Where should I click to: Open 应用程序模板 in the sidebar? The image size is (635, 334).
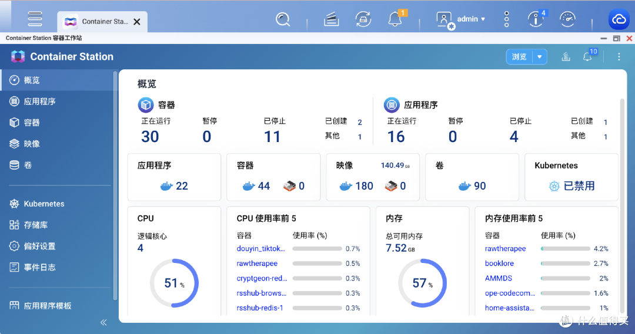pos(56,306)
